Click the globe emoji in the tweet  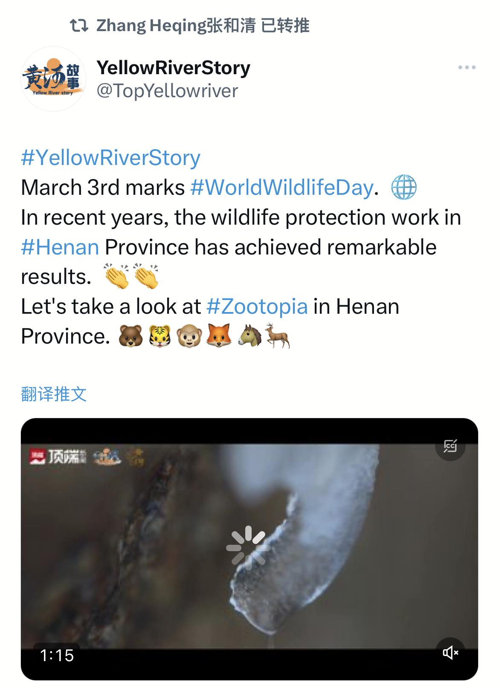(x=404, y=188)
